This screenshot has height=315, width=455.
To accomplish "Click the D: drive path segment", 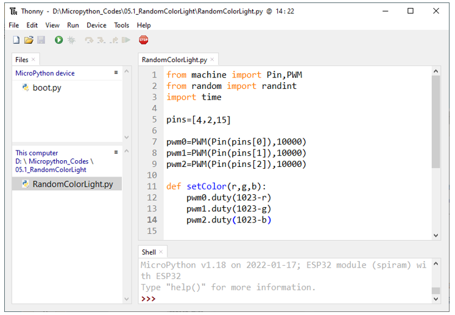I will 18,161.
